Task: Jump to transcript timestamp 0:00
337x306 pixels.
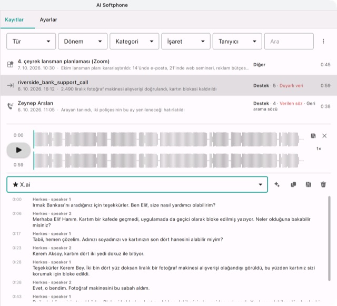Action: coord(17,199)
